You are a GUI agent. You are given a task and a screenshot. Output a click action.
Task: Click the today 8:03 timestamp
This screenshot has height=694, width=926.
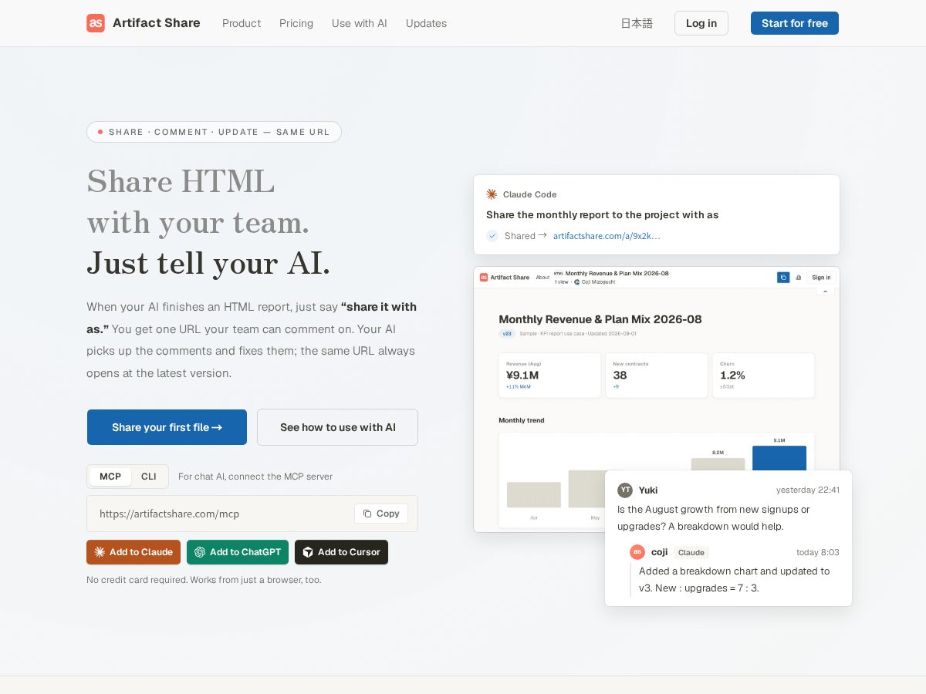click(x=818, y=552)
